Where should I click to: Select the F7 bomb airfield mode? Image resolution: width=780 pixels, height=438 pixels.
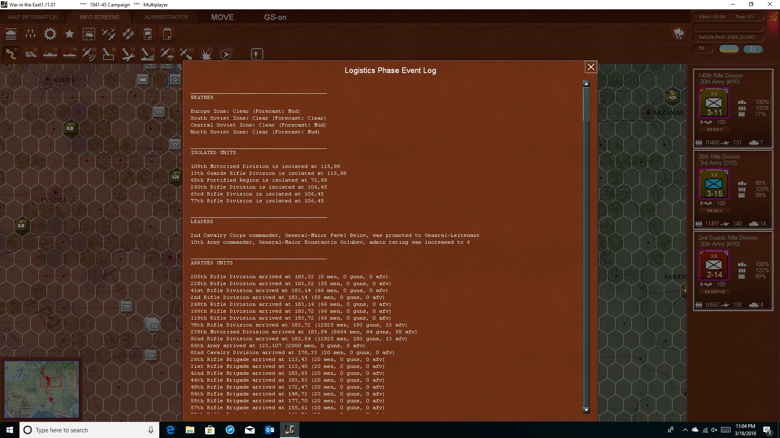(x=128, y=54)
